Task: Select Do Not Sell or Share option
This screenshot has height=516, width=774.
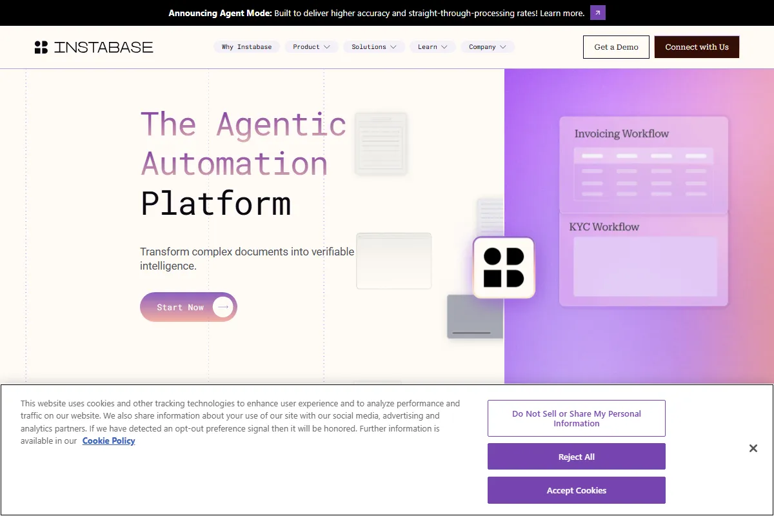Action: [x=576, y=419]
